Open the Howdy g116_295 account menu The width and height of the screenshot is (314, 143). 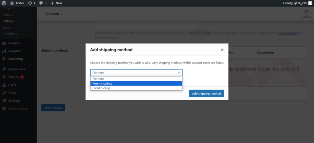[297, 3]
